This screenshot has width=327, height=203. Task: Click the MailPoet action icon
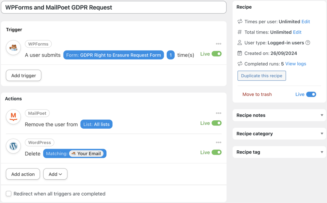(x=13, y=117)
